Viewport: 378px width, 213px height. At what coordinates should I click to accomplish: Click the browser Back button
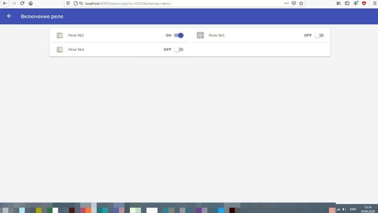pos(5,4)
